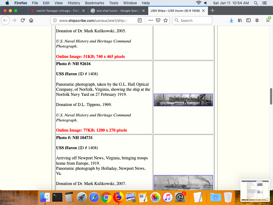273x205 pixels.
Task: Open NH 92616 Norfolk Navy Yard thumbnail
Action: tap(183, 100)
